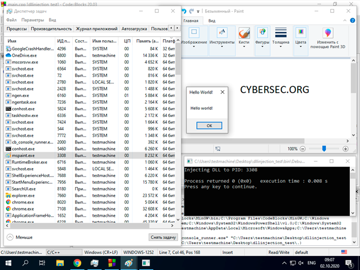360x270 pixels.
Task: Switch to Task Manager taskbar icon
Action: (x=94, y=263)
